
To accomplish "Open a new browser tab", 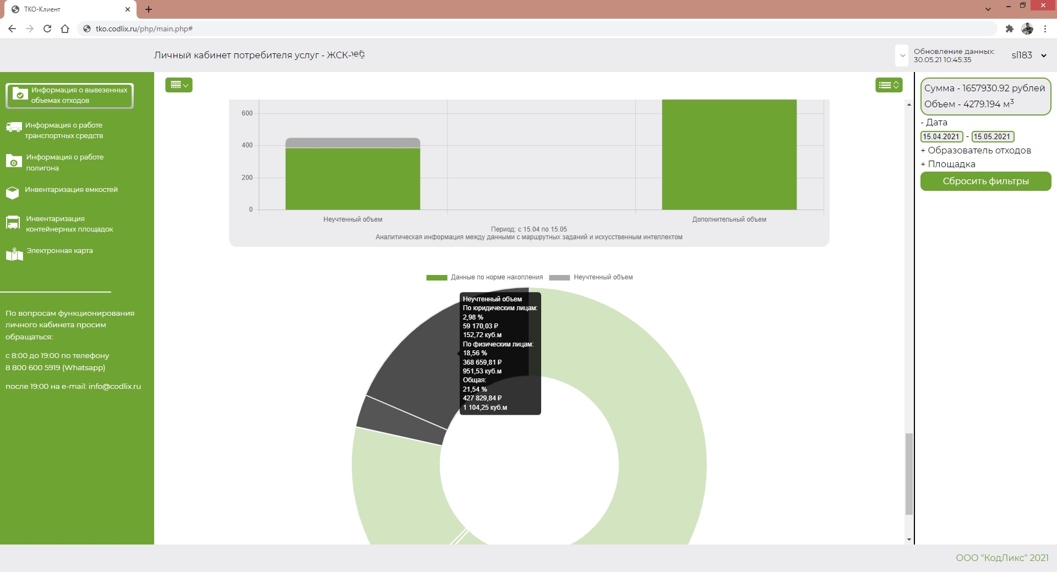I will pyautogui.click(x=149, y=9).
